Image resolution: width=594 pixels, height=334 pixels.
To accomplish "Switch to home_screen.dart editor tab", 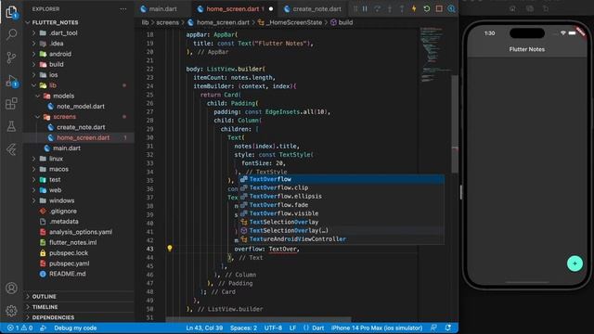I will [235, 8].
